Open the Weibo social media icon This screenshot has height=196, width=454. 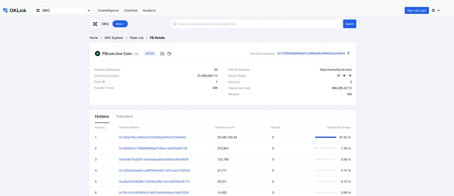339,76
